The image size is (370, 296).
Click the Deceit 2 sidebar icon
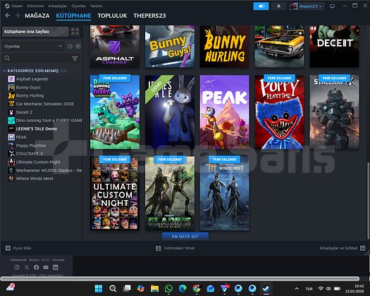(x=11, y=112)
